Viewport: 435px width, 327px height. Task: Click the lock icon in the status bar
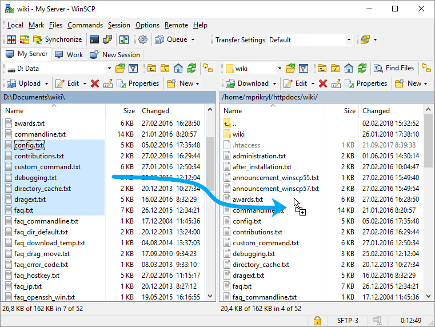[x=317, y=320]
